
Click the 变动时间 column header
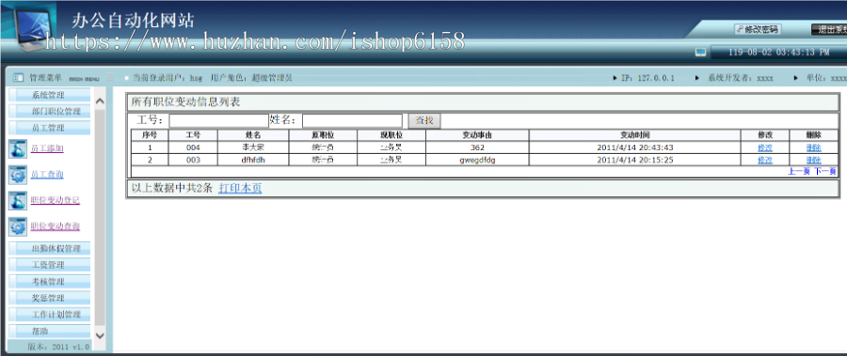click(x=634, y=135)
